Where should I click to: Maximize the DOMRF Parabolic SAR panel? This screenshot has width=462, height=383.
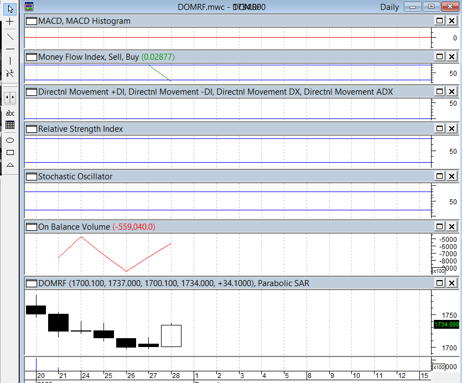click(x=440, y=283)
